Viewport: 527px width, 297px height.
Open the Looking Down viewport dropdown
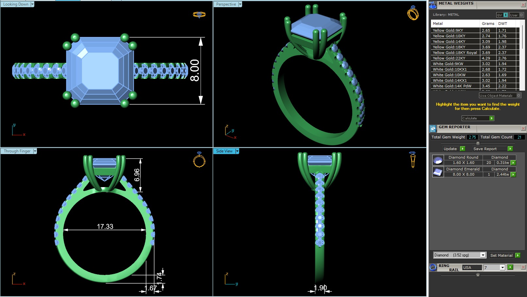[32, 4]
